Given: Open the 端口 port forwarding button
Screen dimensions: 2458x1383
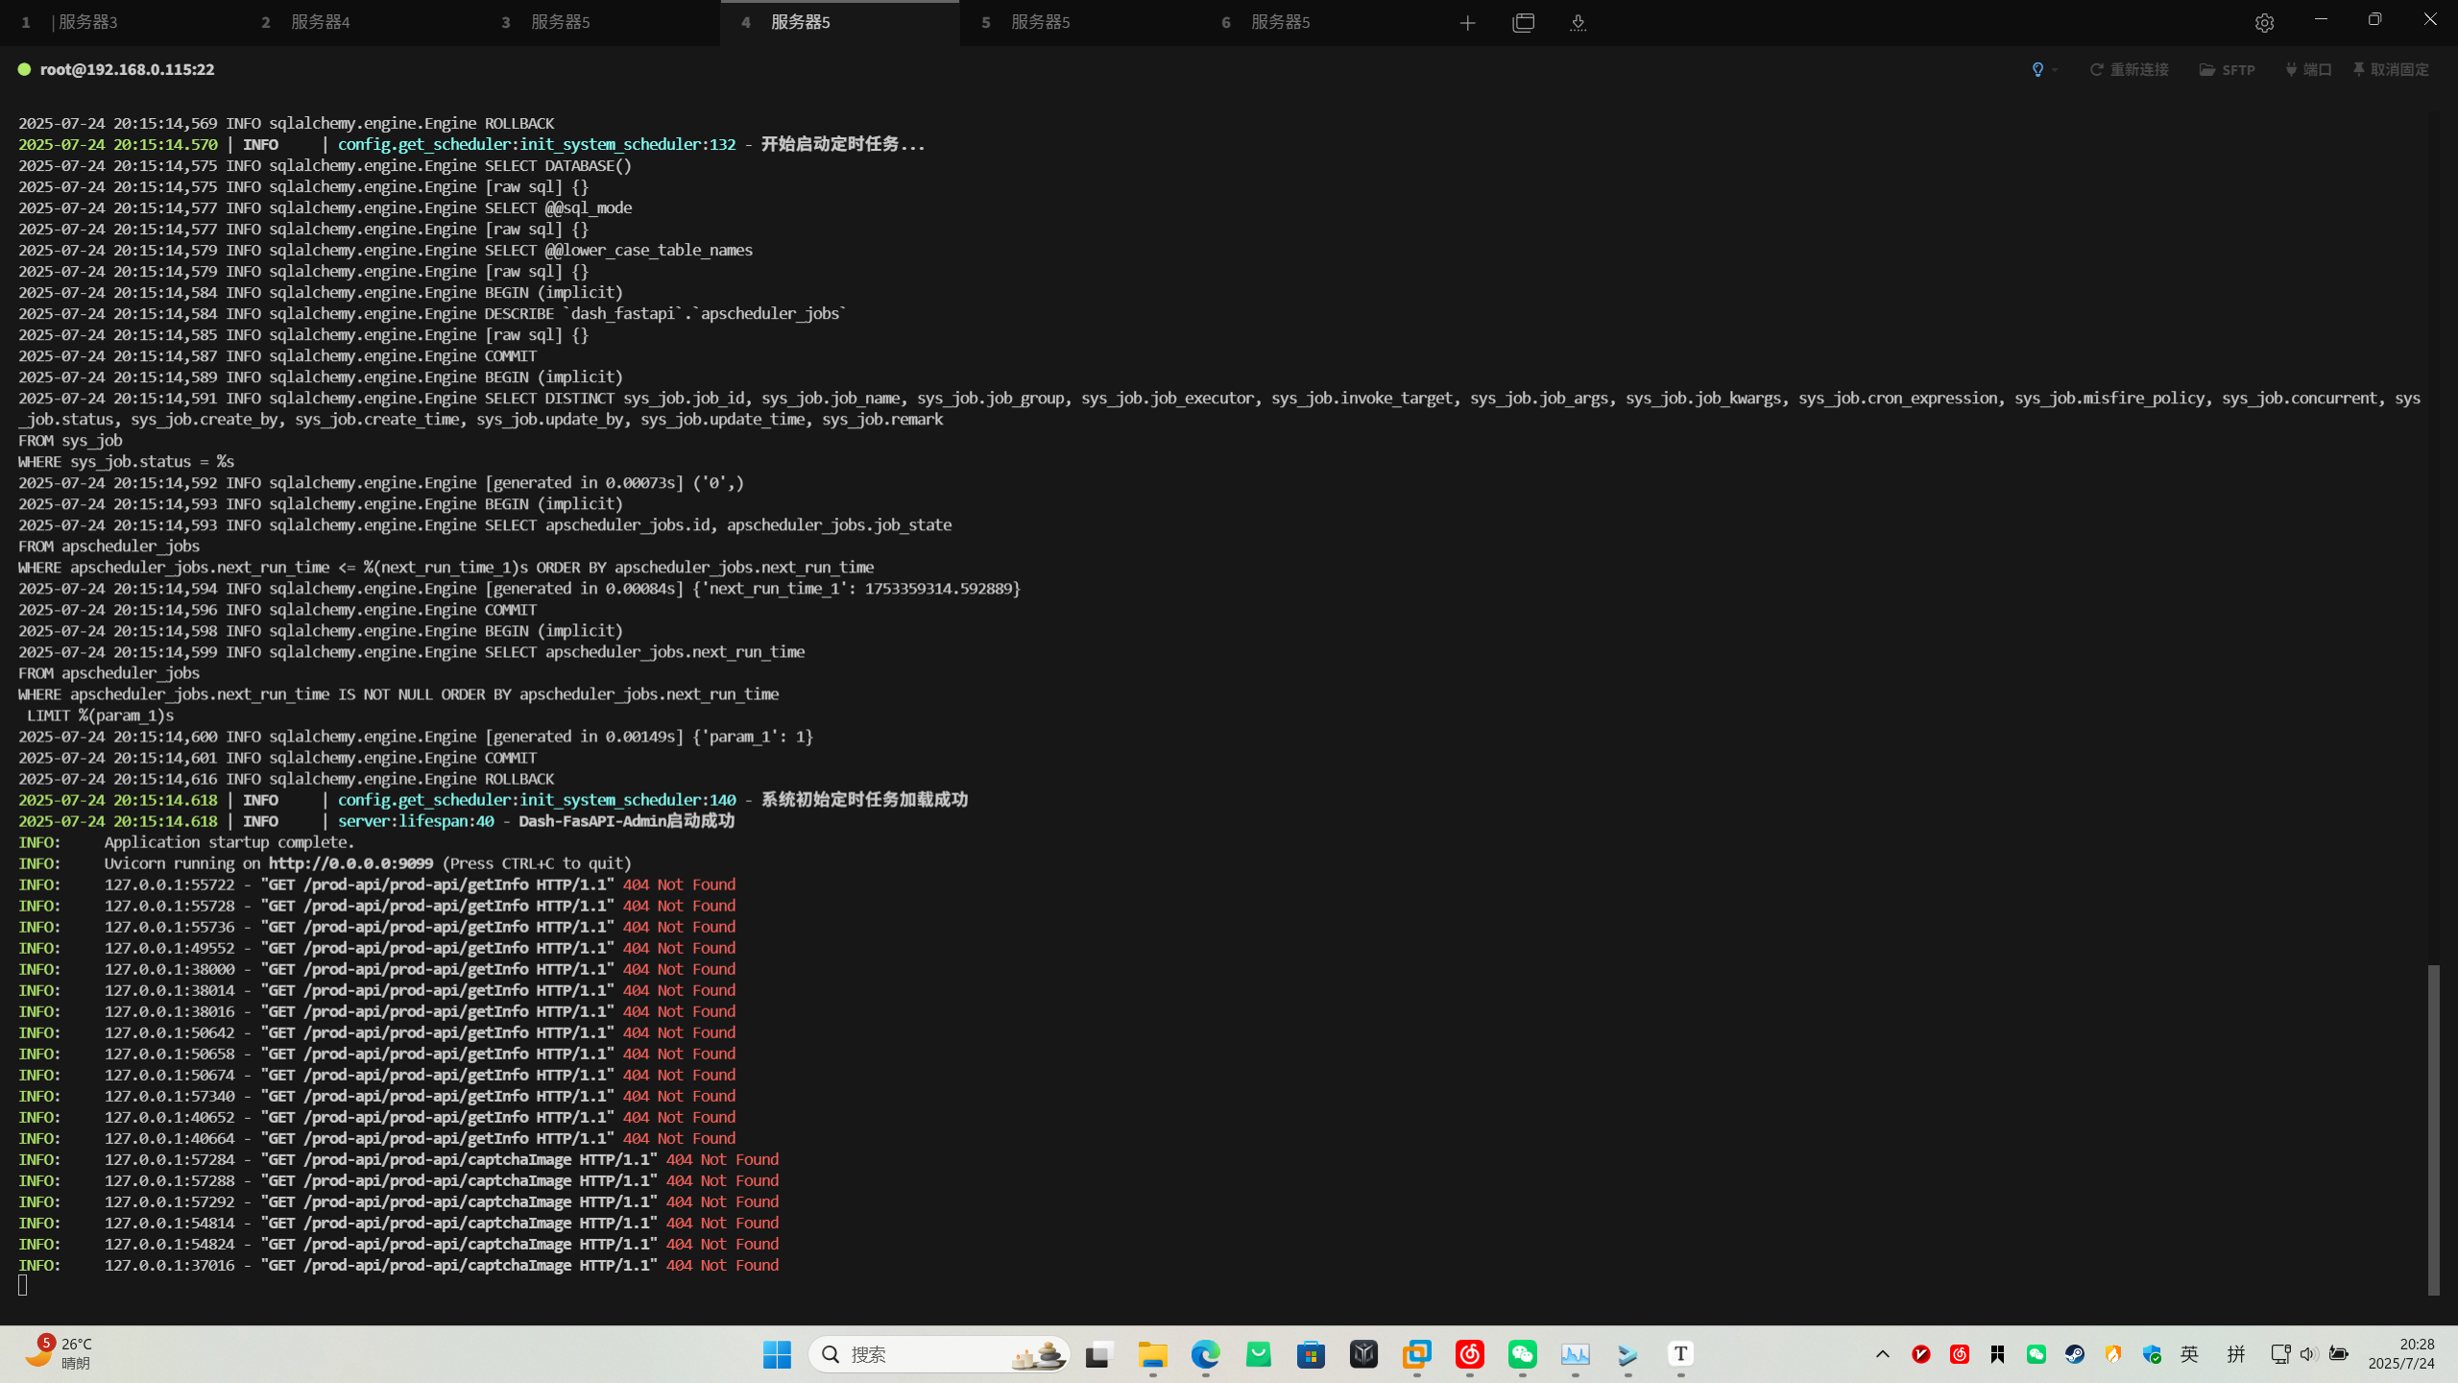Looking at the screenshot, I should pyautogui.click(x=2308, y=69).
